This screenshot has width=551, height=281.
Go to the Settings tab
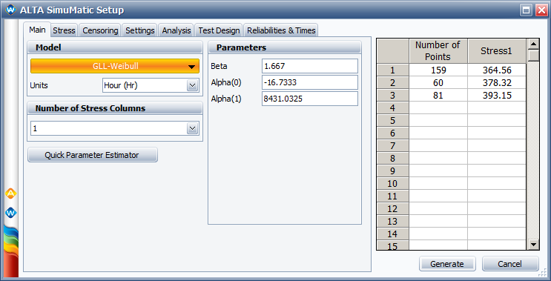pos(140,30)
